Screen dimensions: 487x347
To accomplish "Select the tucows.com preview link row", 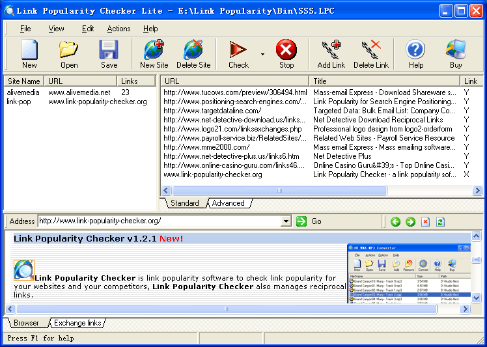I will coord(322,92).
